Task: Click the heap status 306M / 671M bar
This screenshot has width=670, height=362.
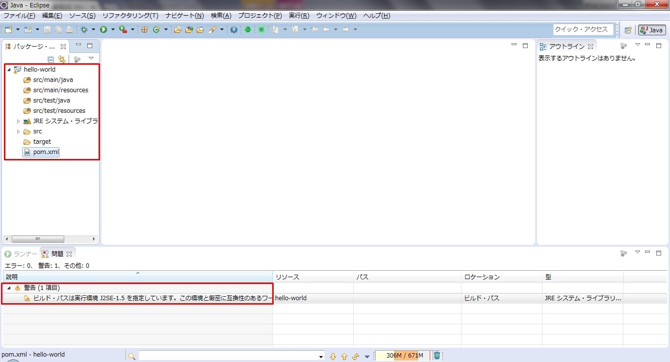Action: tap(403, 356)
